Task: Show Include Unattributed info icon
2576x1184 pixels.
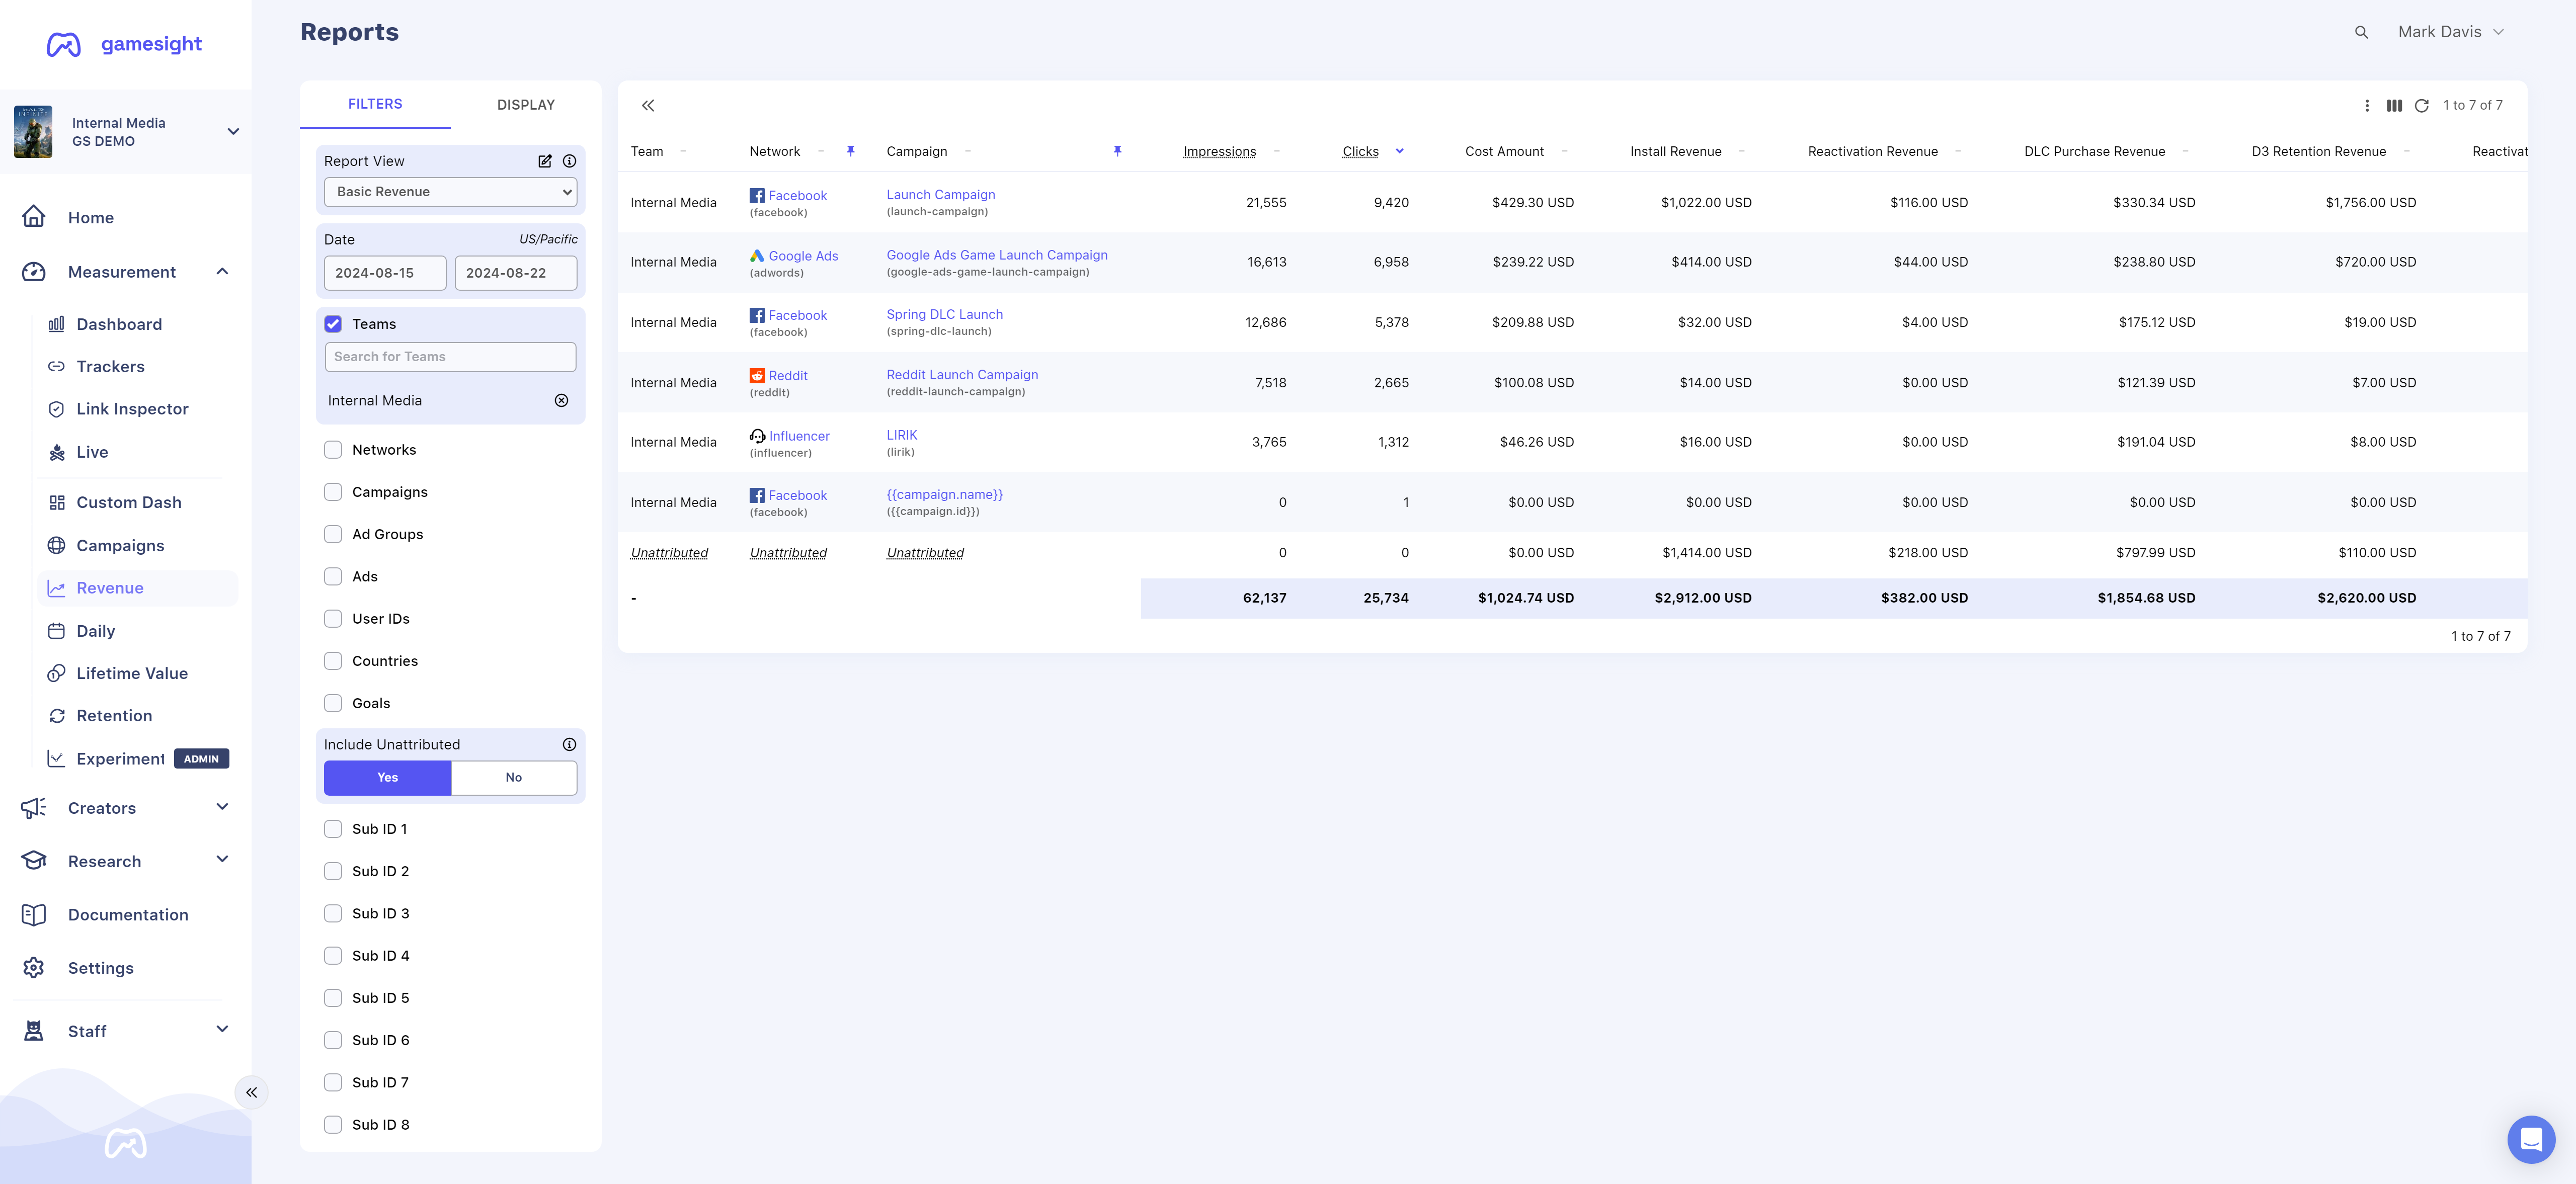Action: coord(569,744)
